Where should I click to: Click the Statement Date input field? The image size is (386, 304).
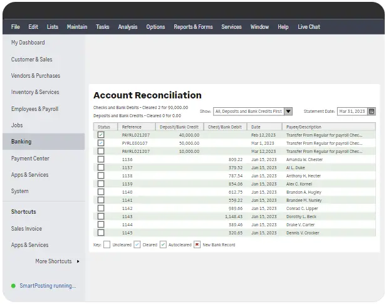[x=352, y=111]
